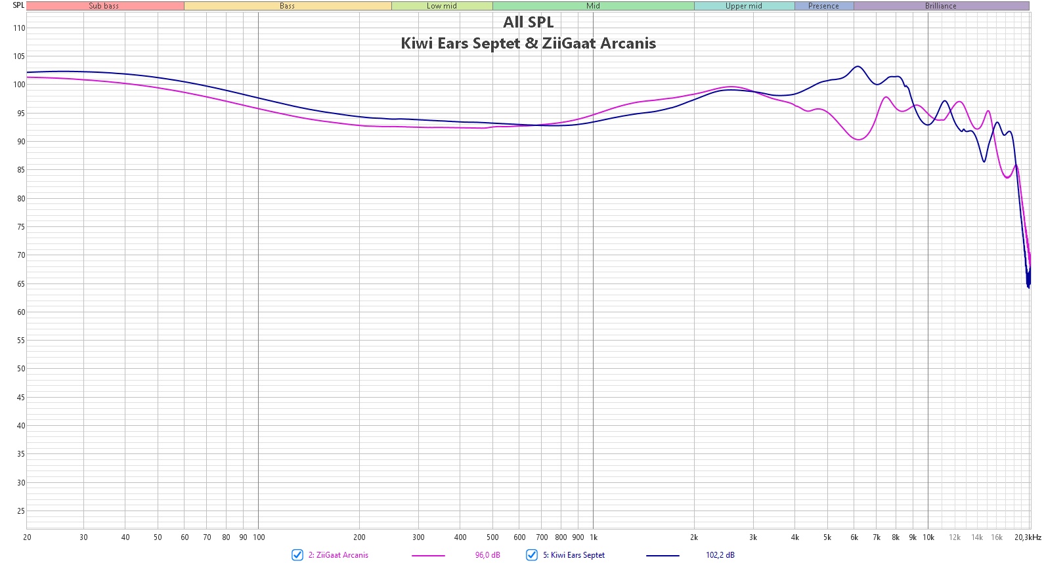The width and height of the screenshot is (1044, 563).
Task: Click the 75 tick on the SPL axis
Action: pyautogui.click(x=21, y=227)
